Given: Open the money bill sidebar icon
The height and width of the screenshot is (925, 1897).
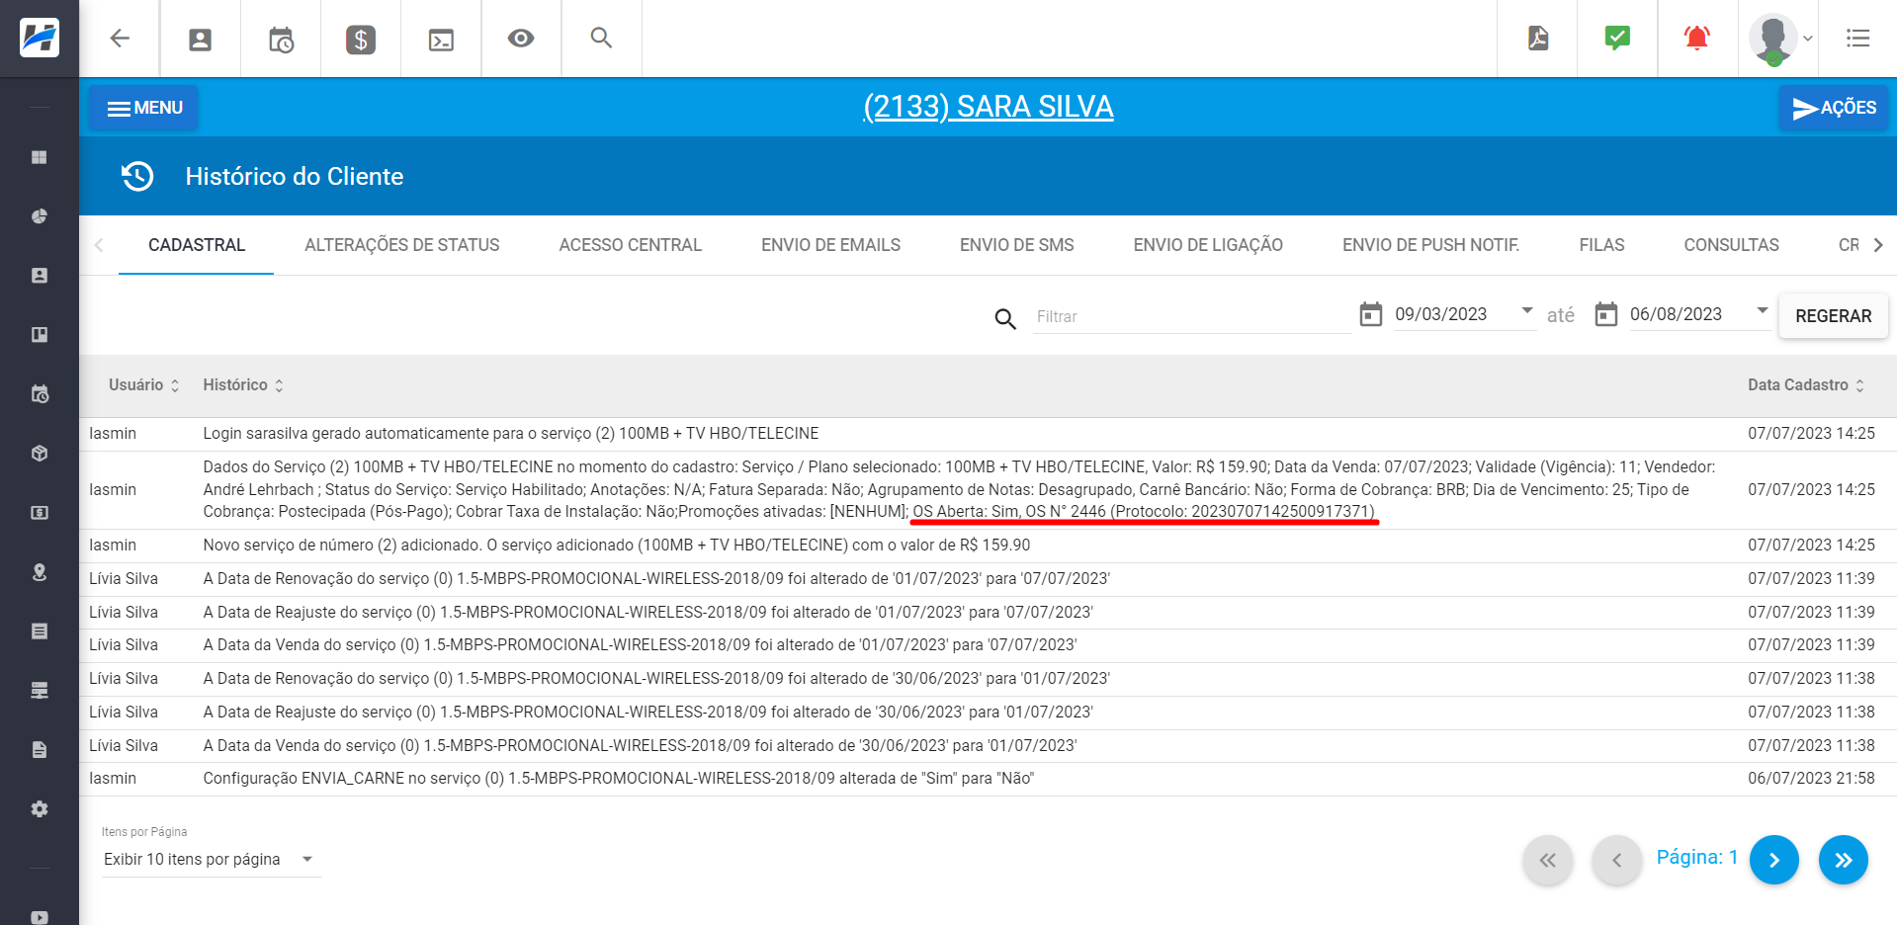Looking at the screenshot, I should click(x=40, y=513).
